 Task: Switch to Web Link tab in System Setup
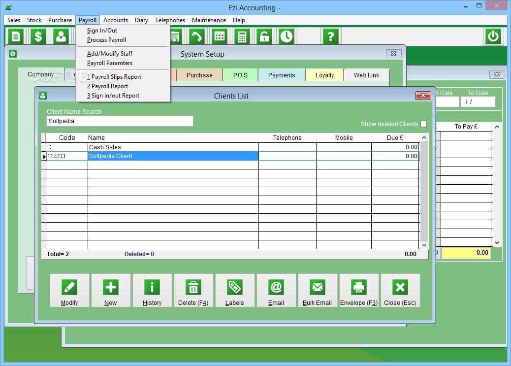click(367, 75)
